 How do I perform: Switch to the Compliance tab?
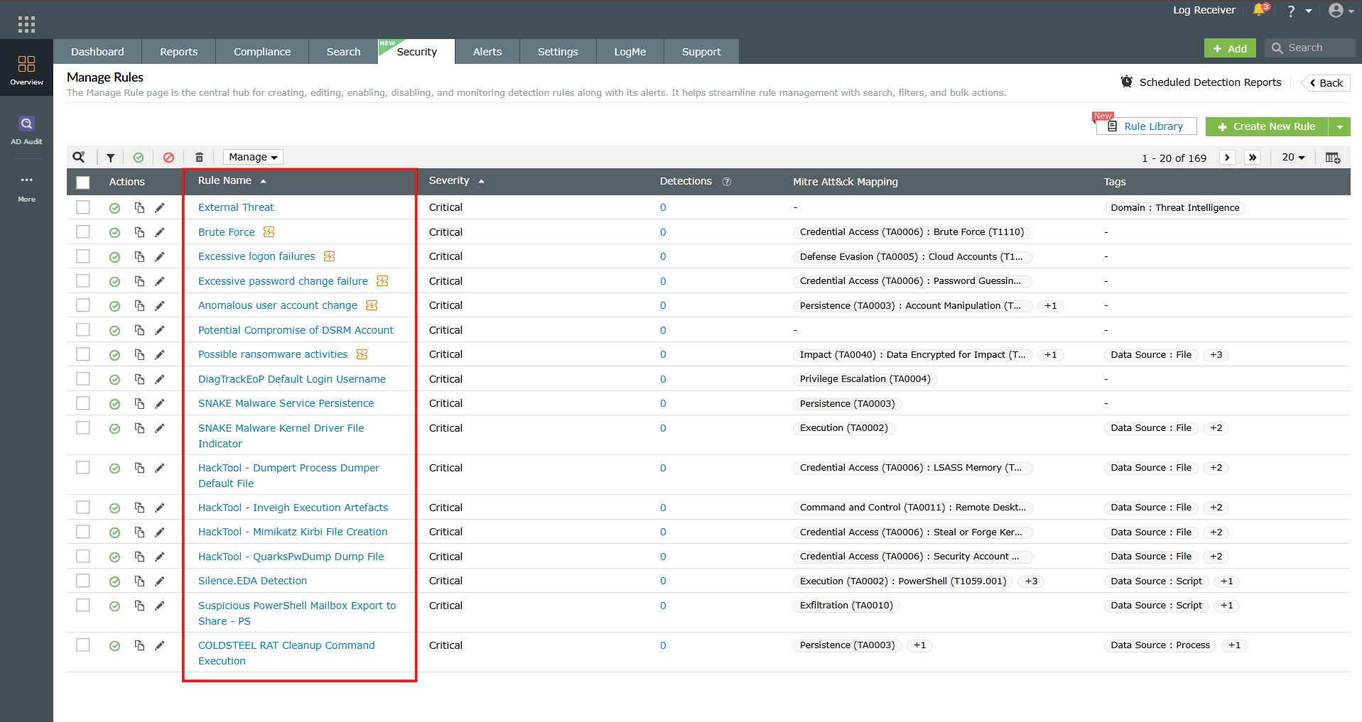click(x=261, y=51)
